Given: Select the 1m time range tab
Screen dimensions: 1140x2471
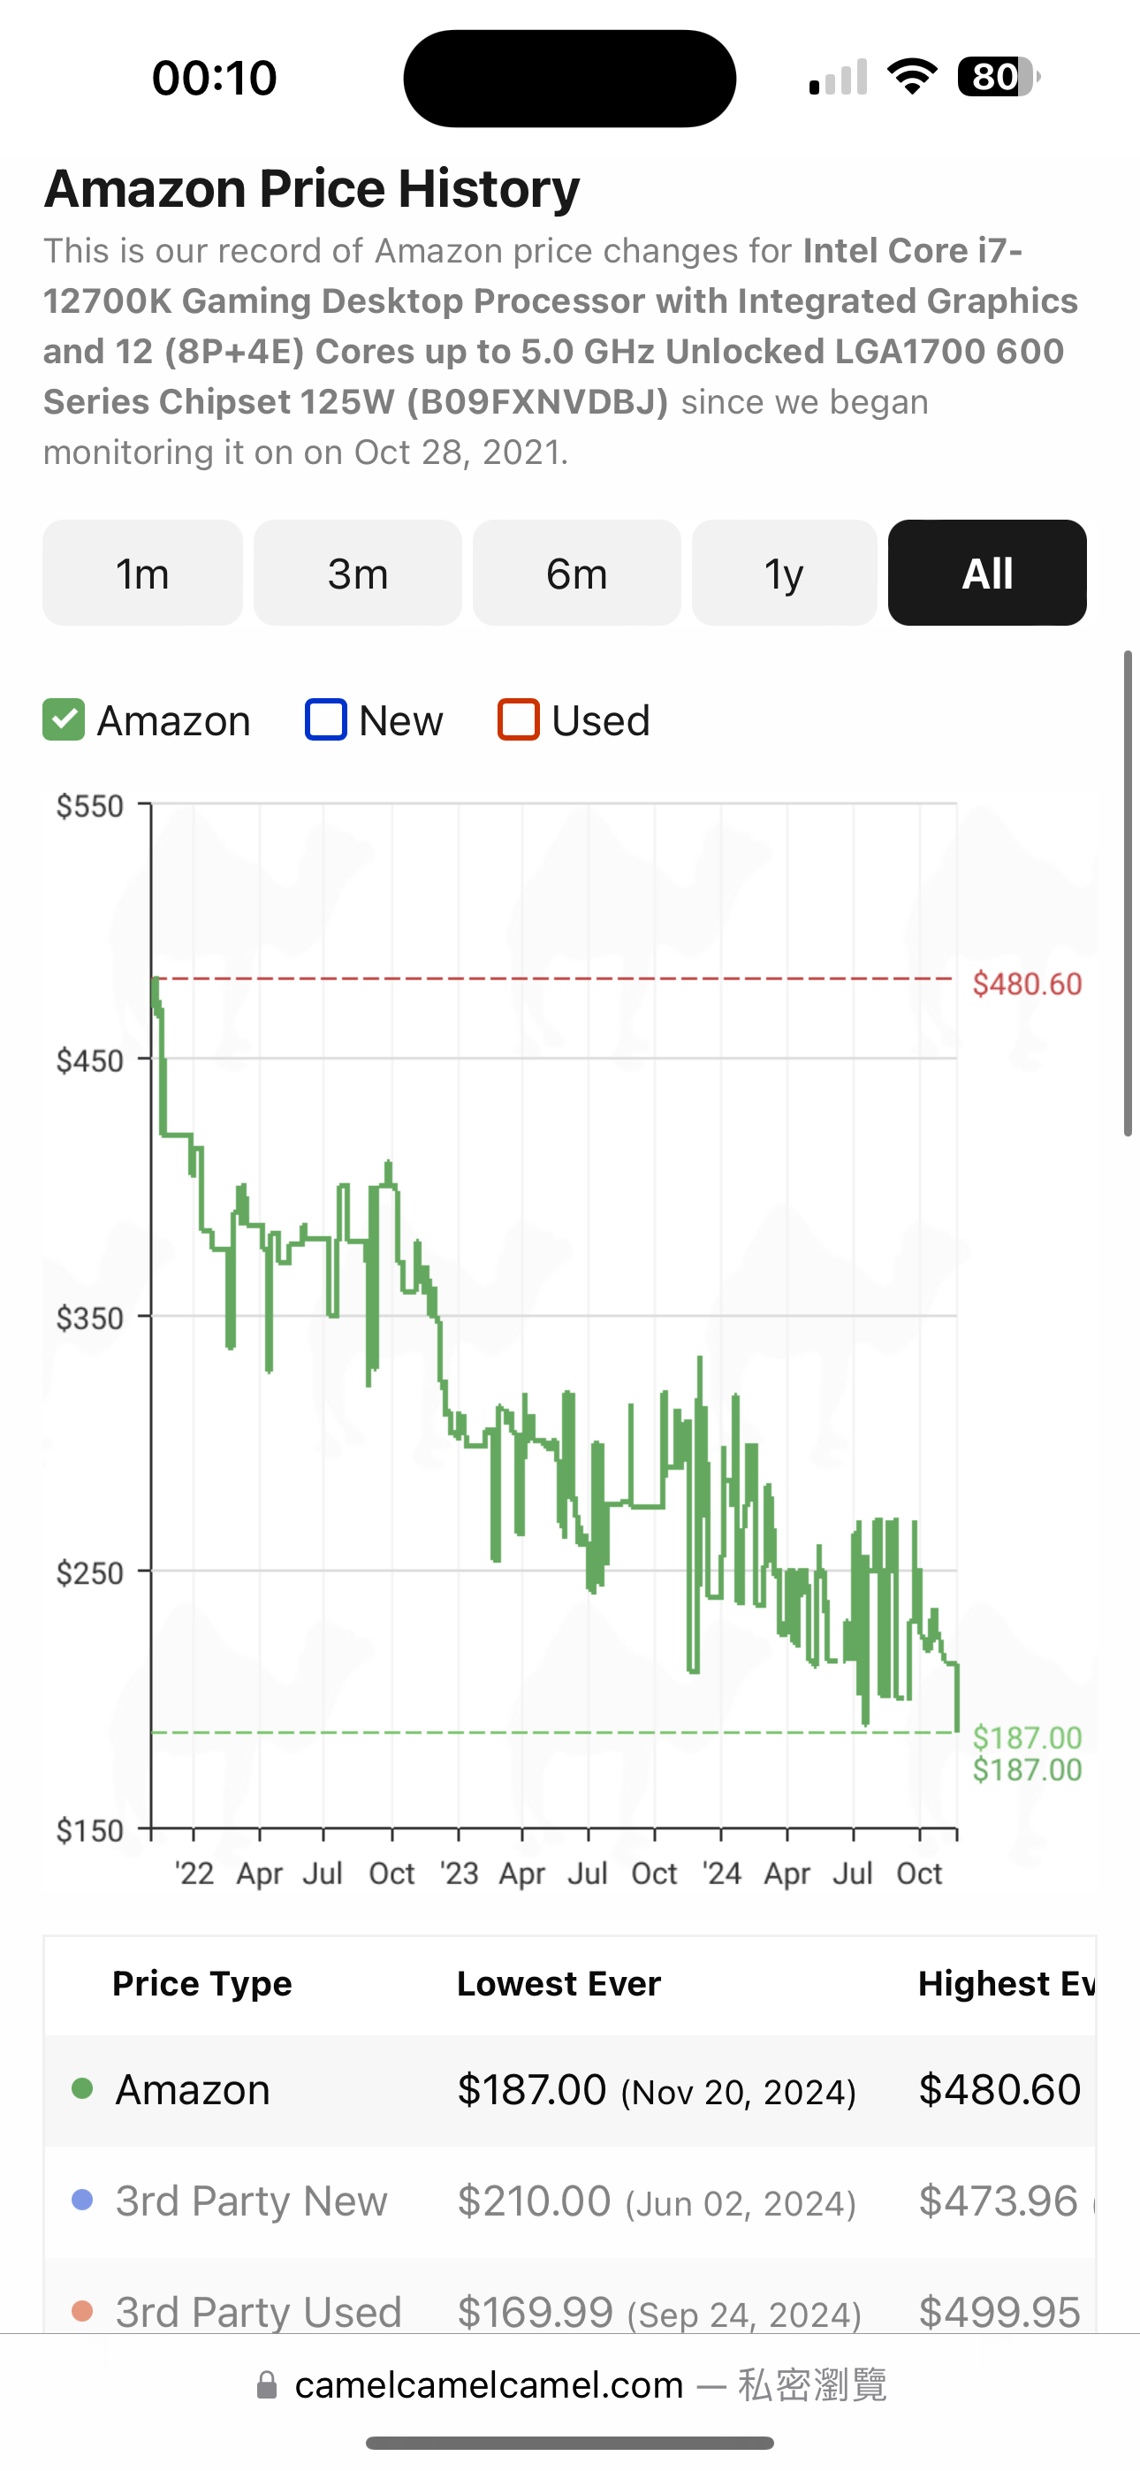Looking at the screenshot, I should point(142,574).
